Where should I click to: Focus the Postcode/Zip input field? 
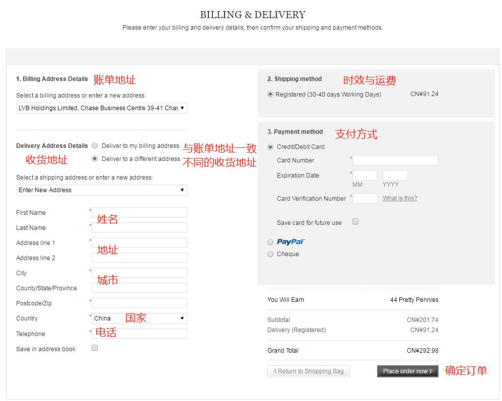click(139, 303)
